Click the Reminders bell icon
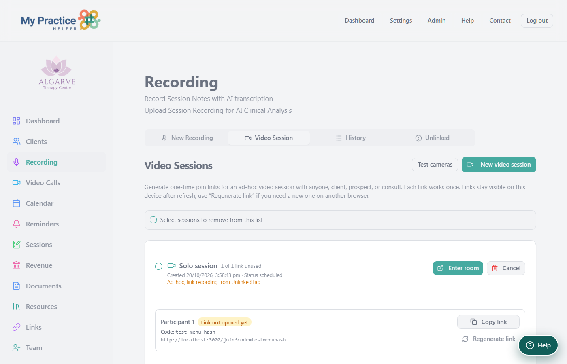Screen dimensions: 567x364 (16, 224)
